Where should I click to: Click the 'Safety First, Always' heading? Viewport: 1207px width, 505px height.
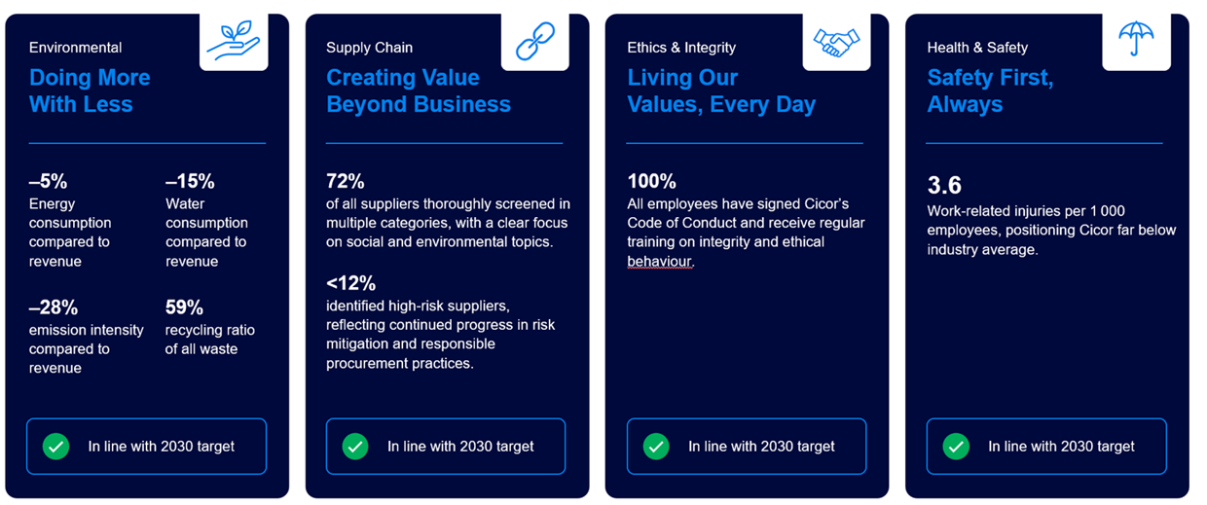(x=990, y=90)
